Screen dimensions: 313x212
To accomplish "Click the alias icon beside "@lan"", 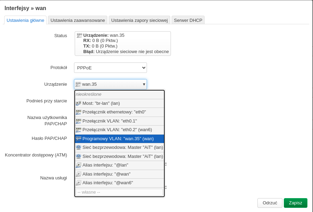I will coord(79,165).
